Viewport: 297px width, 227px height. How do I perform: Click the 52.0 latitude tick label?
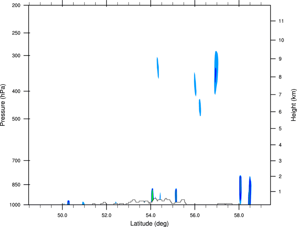pyautogui.click(x=107, y=215)
